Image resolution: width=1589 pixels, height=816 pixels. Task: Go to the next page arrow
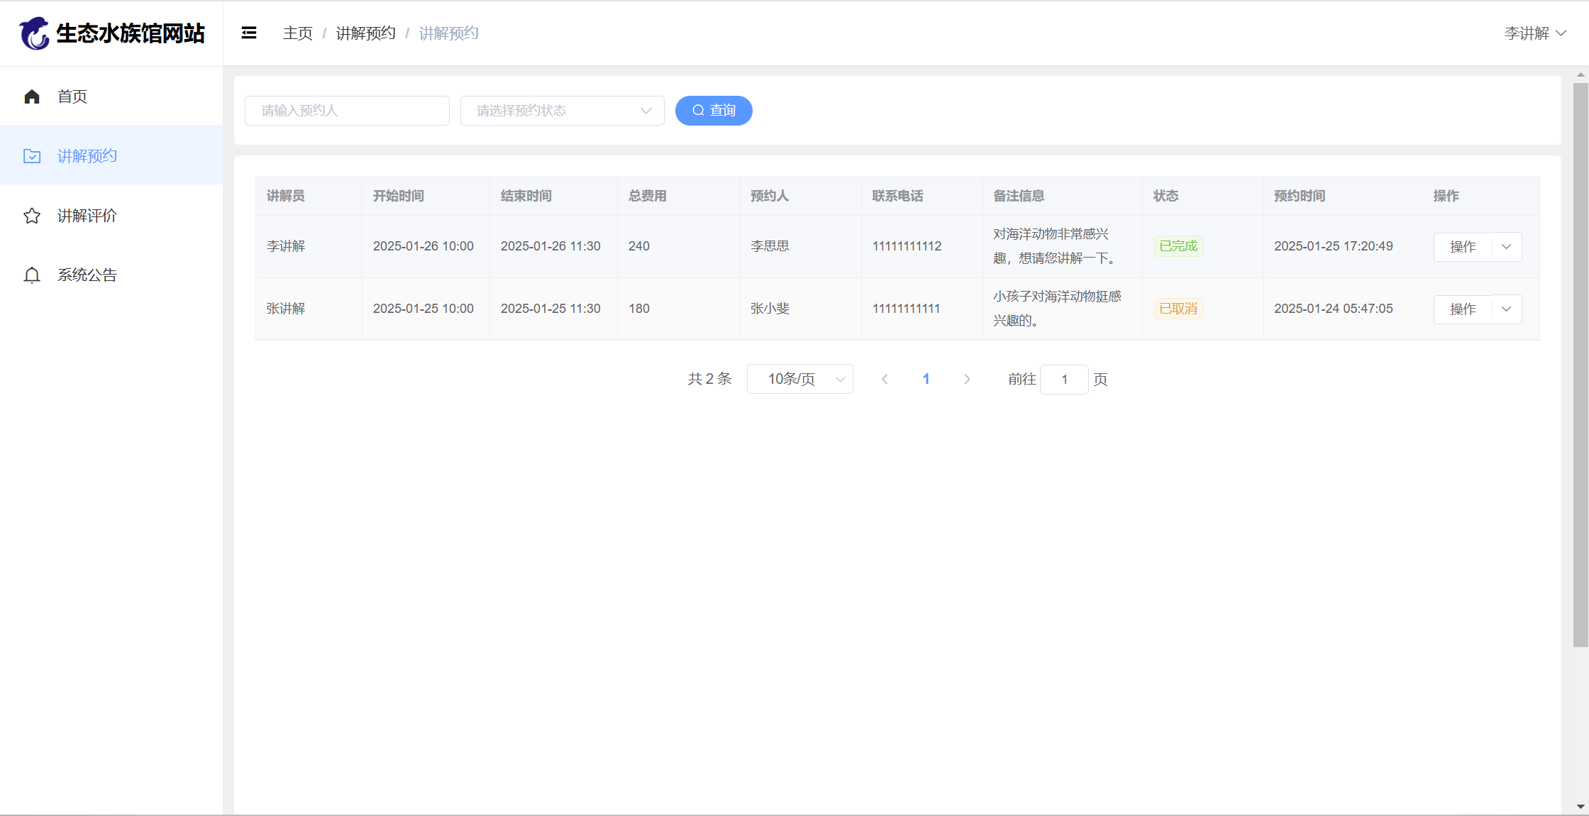967,380
